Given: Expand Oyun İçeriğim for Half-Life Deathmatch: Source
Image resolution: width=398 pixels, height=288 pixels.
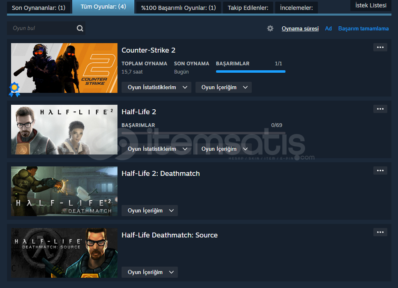Looking at the screenshot, I should click(x=150, y=272).
